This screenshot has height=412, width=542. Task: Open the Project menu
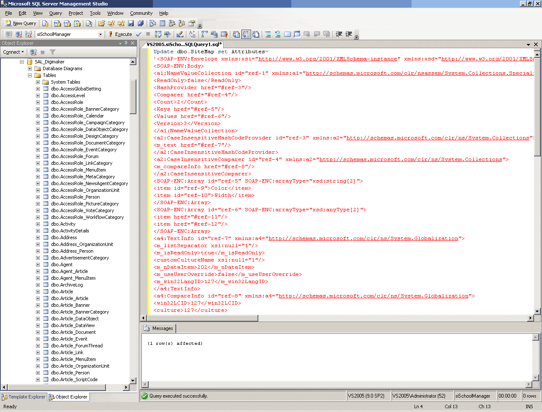pos(76,13)
